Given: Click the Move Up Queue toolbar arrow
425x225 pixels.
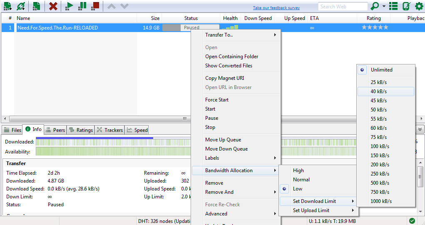Looking at the screenshot, I should [112, 6].
